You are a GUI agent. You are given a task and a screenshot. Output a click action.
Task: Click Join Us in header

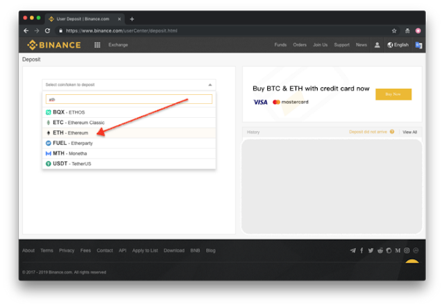point(320,45)
